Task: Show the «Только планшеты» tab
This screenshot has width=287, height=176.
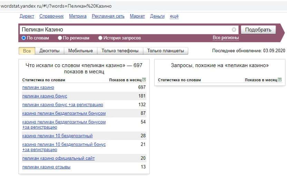Action: coord(165,51)
